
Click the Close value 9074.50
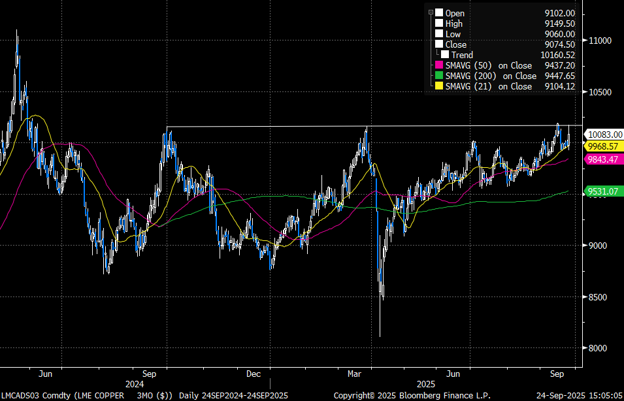560,44
